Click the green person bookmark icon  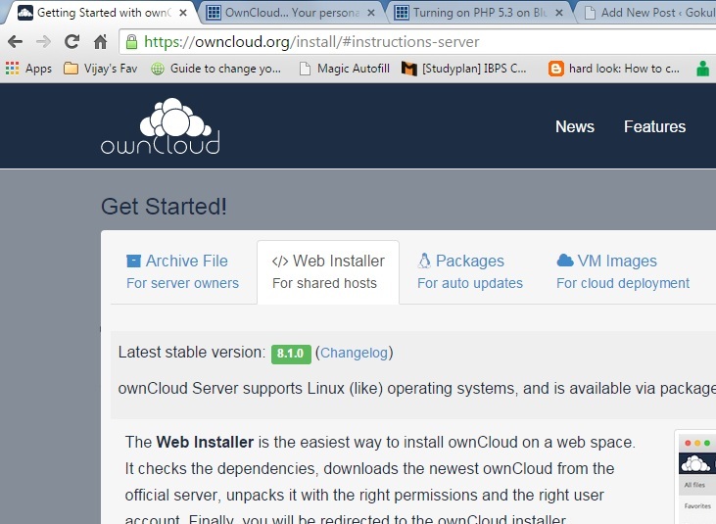[702, 69]
